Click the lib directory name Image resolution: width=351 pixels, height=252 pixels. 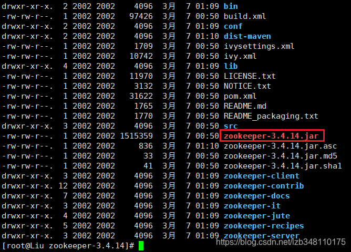pos(231,66)
